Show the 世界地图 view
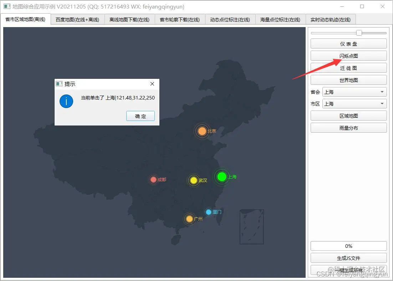 pyautogui.click(x=348, y=80)
